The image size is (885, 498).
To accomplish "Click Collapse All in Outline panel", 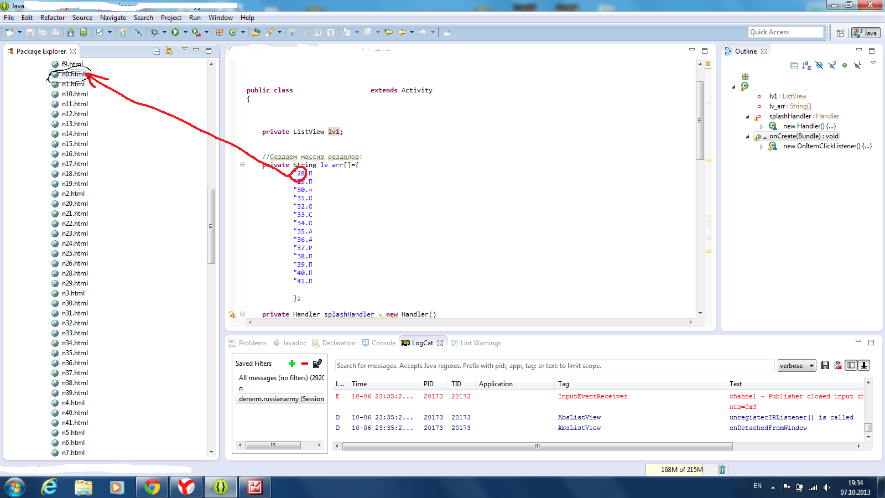I will (x=794, y=65).
